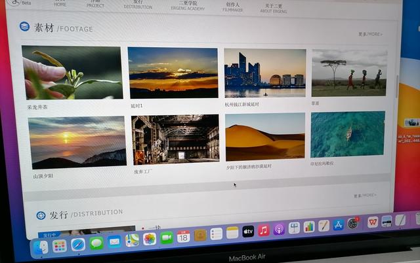The image size is (420, 263).
Task: Click 更多/MORE link beside Footage heading
Action: click(x=370, y=34)
